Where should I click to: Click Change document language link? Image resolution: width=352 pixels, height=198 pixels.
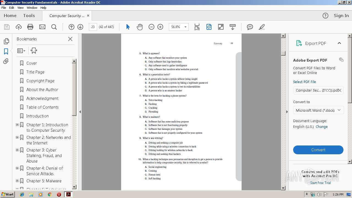point(322,127)
